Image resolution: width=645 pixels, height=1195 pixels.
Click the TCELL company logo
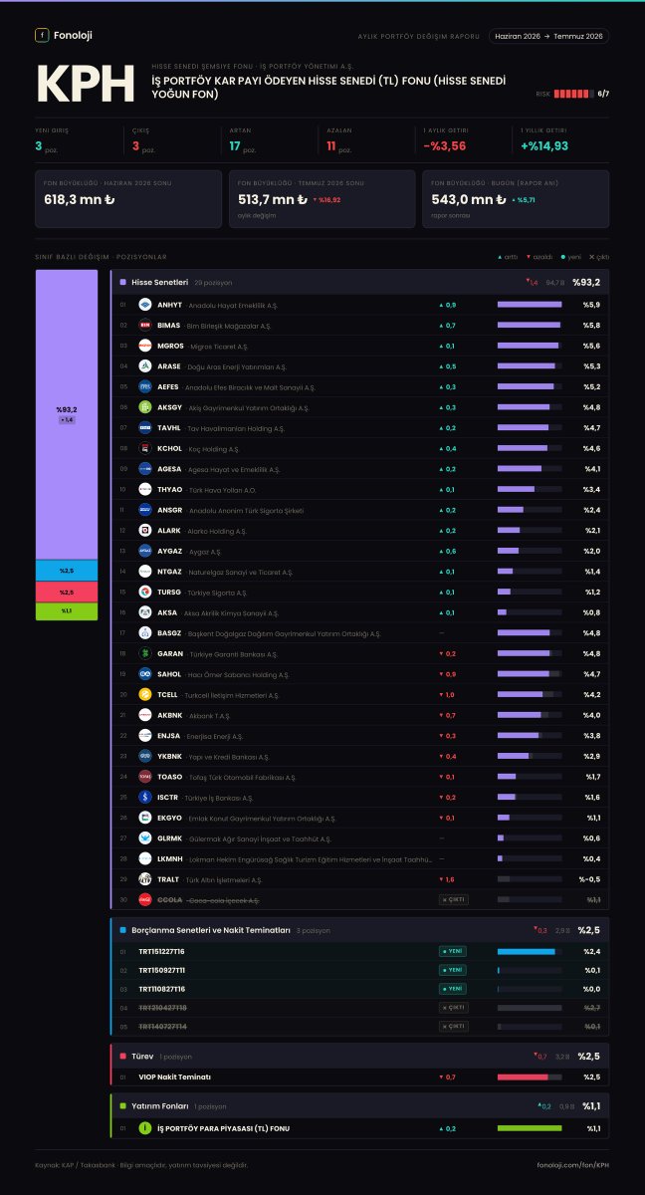[x=144, y=694]
